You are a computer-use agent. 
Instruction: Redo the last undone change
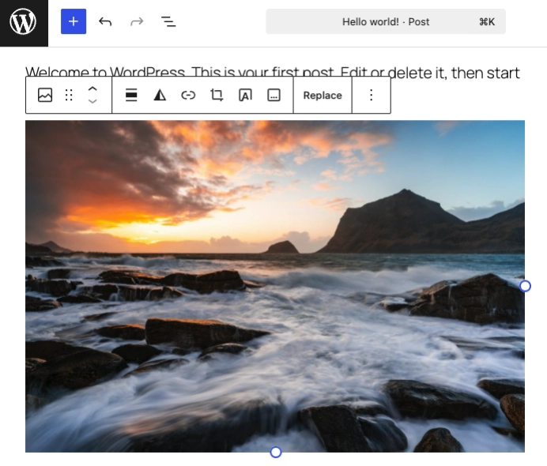(137, 21)
